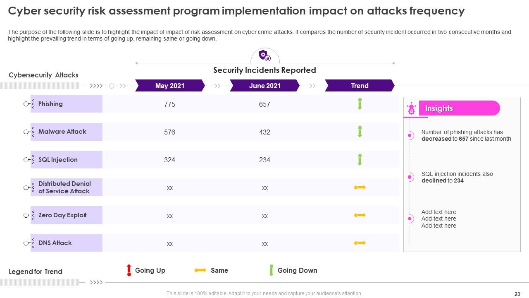The height and width of the screenshot is (298, 529).
Task: Select the Trend column header
Action: click(x=360, y=86)
